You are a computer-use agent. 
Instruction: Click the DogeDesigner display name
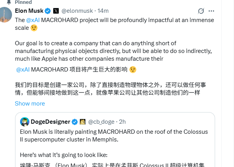coord(51,122)
